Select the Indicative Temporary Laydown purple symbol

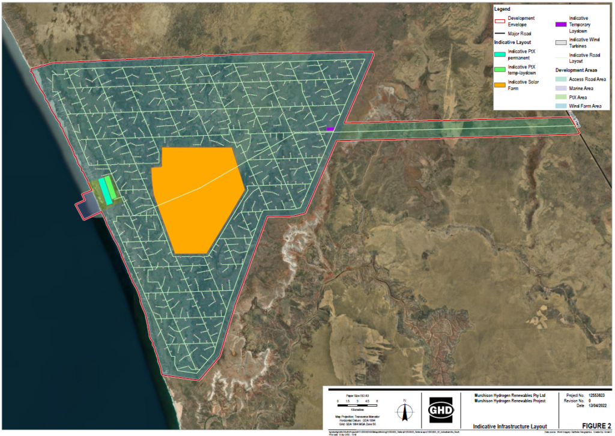point(561,25)
